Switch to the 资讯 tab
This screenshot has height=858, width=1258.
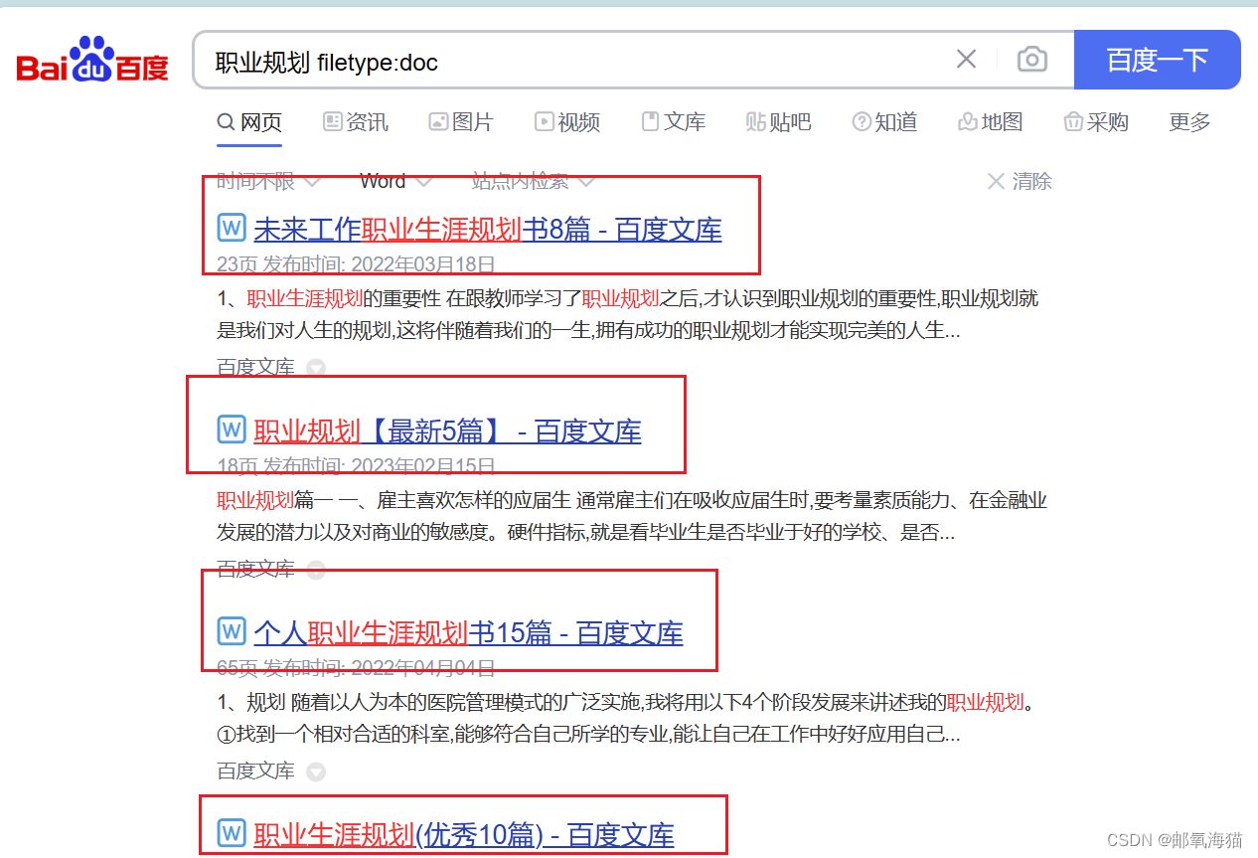356,122
